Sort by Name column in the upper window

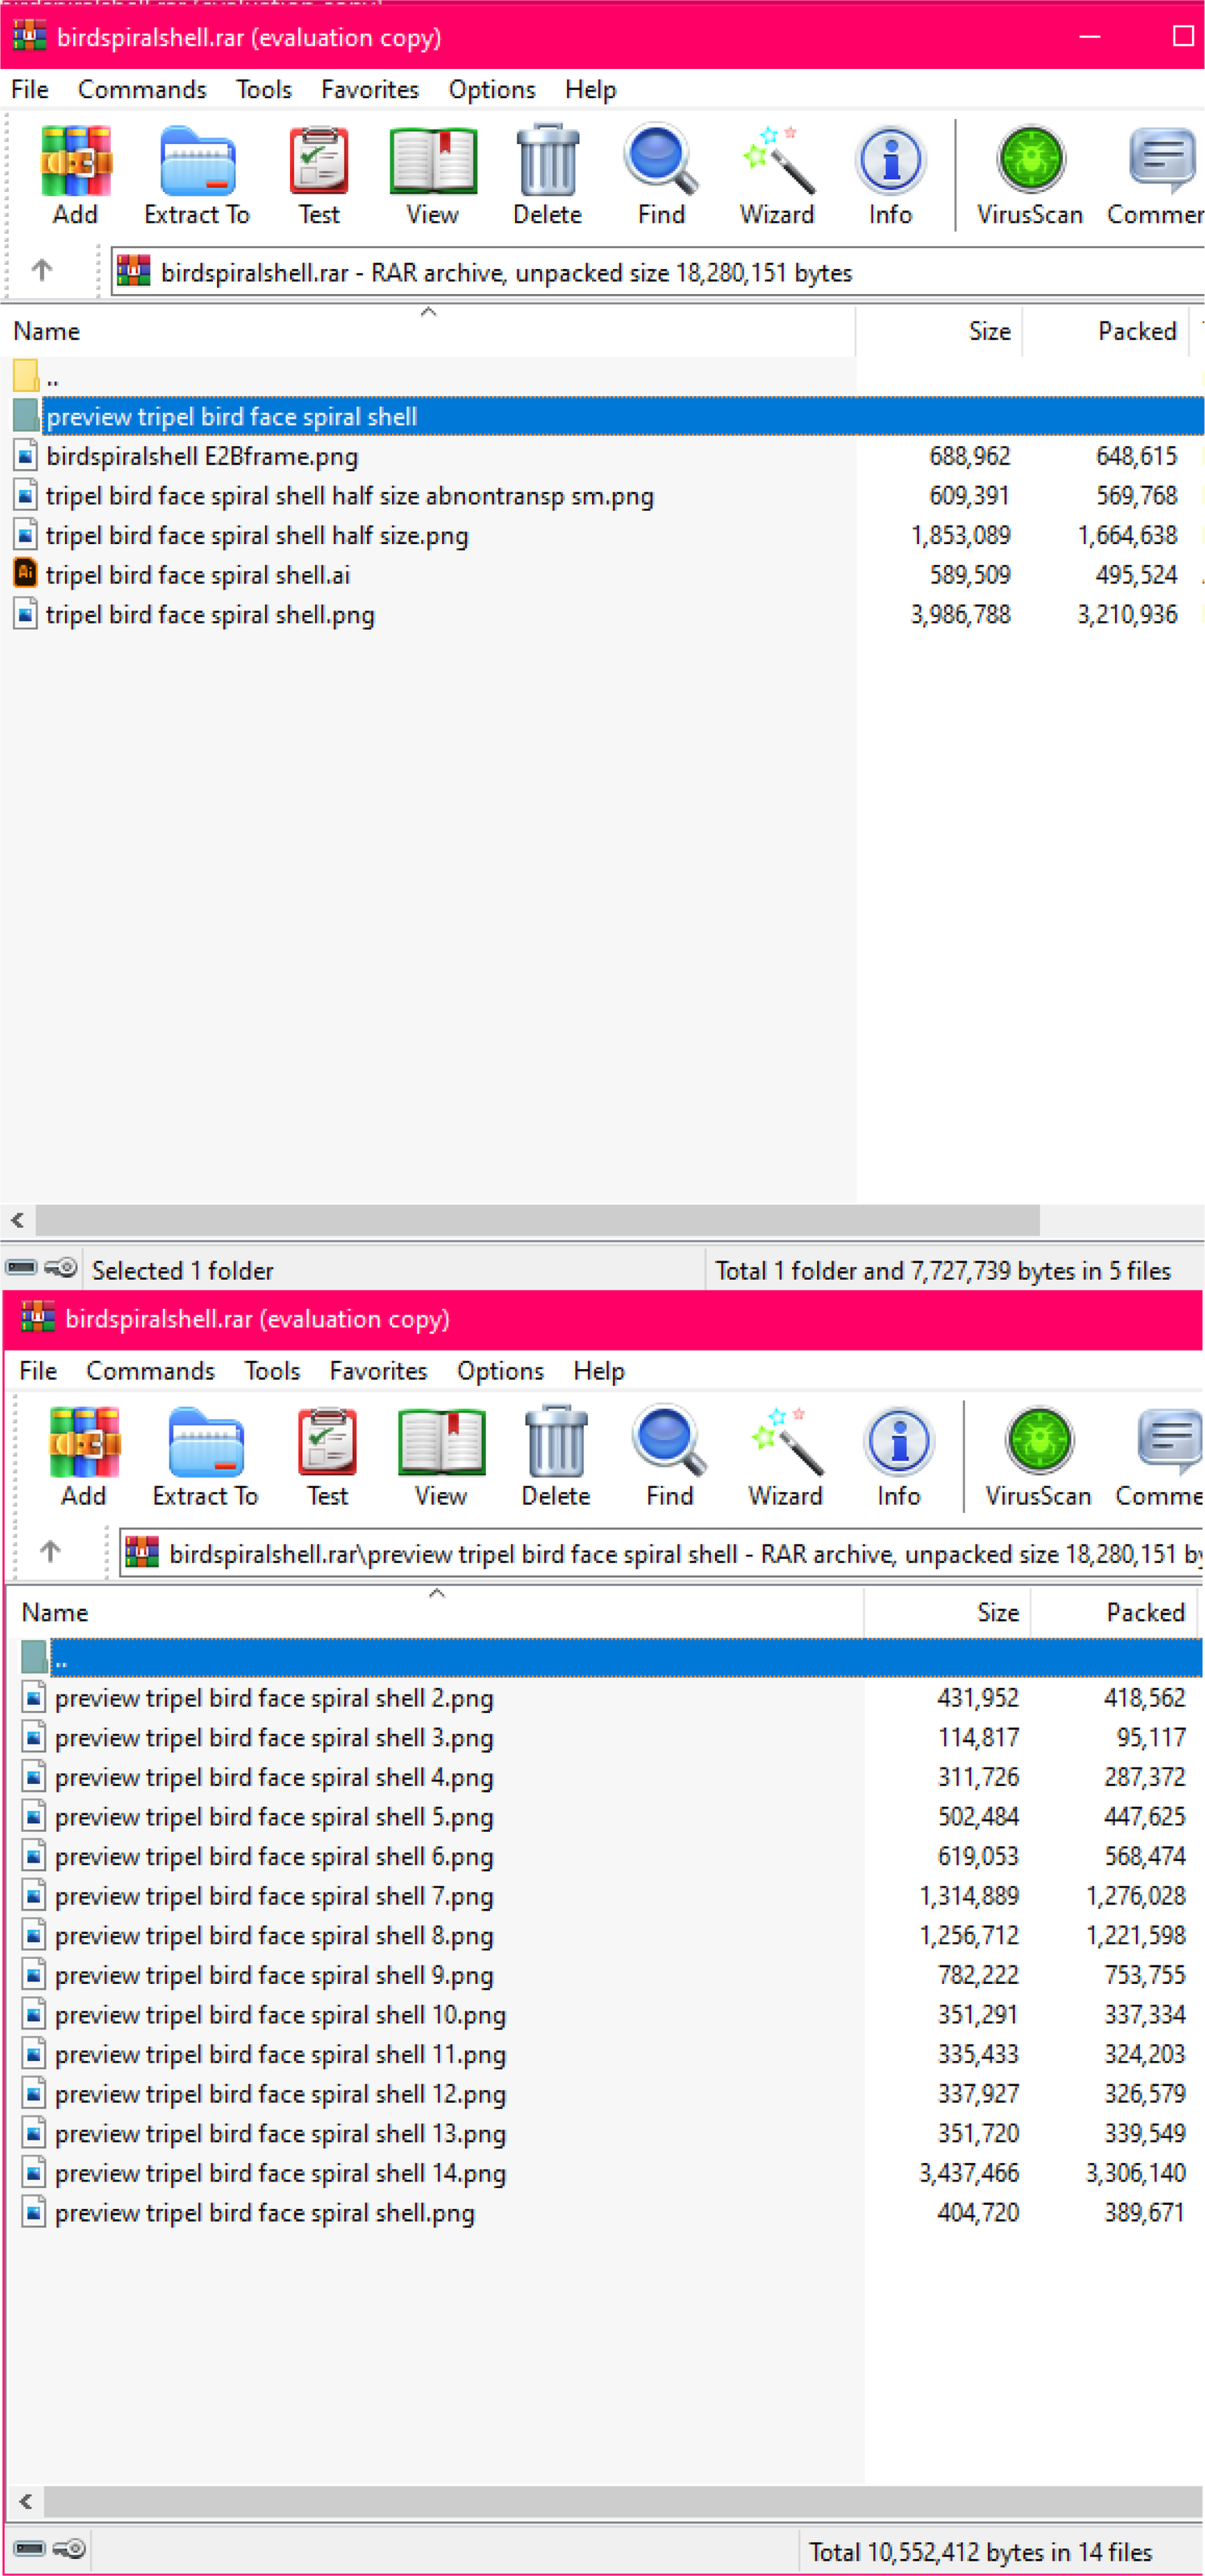(47, 331)
